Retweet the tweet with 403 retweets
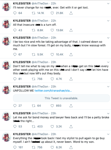This screenshot has width=111, height=150. (33, 126)
